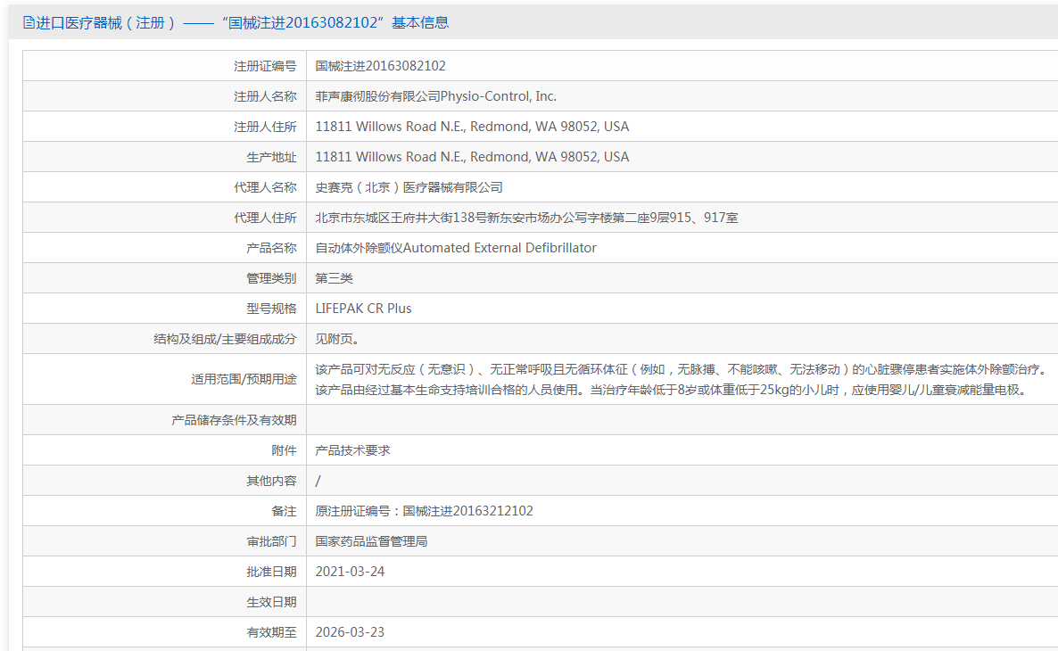
Task: Click the remark "原注册证编号：国械注进20163212102"
Action: [x=425, y=511]
